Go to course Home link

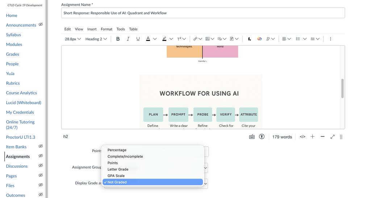[x=12, y=15]
